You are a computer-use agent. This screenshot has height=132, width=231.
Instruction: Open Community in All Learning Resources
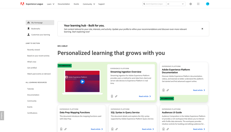[x=32, y=101]
